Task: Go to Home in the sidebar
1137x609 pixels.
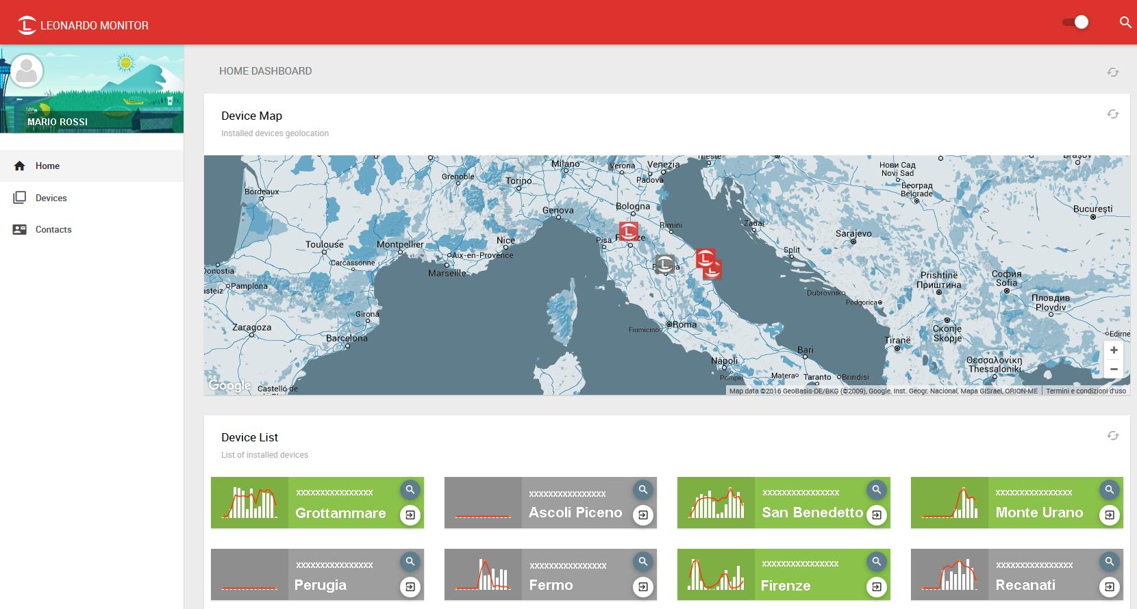Action: pos(92,166)
